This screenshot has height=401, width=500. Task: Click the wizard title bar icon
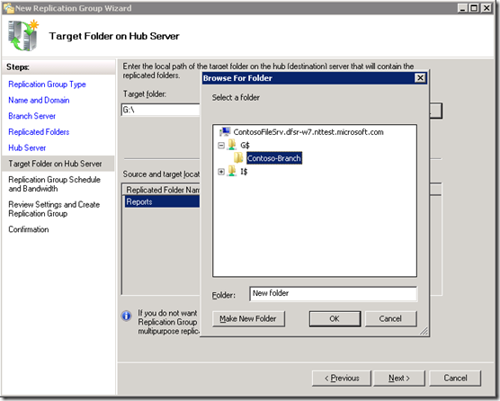coord(9,8)
